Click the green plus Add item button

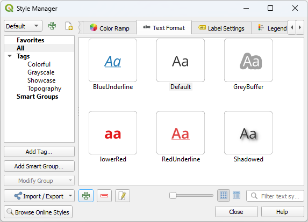click(x=86, y=196)
